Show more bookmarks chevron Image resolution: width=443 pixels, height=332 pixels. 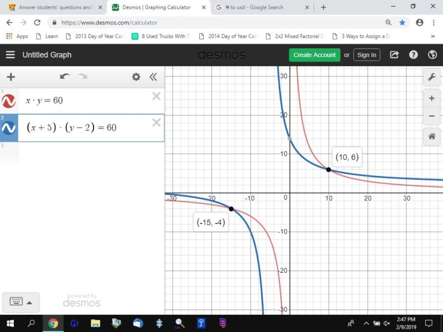pos(432,36)
